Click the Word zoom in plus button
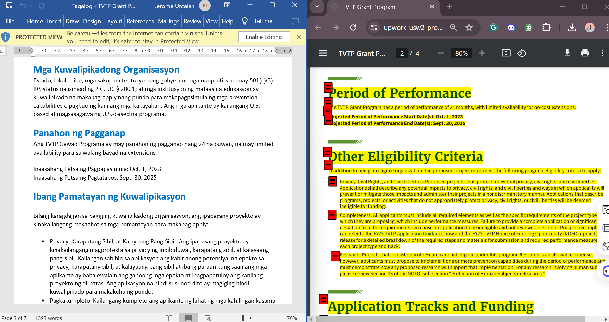 point(279,318)
